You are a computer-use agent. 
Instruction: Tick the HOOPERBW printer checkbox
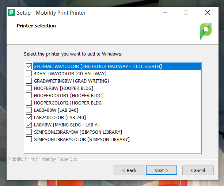click(29, 88)
